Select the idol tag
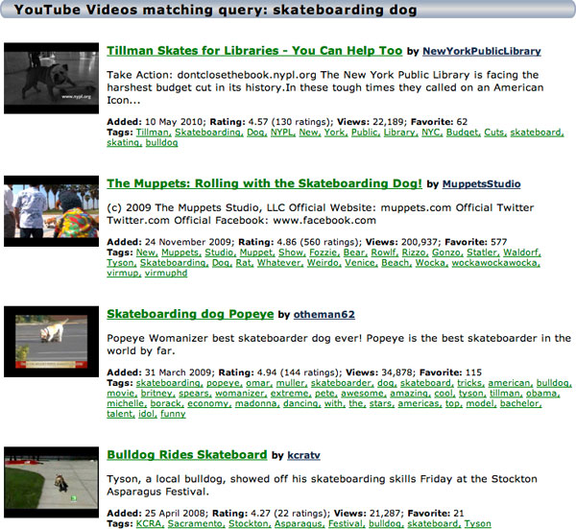The height and width of the screenshot is (529, 576). [x=148, y=414]
